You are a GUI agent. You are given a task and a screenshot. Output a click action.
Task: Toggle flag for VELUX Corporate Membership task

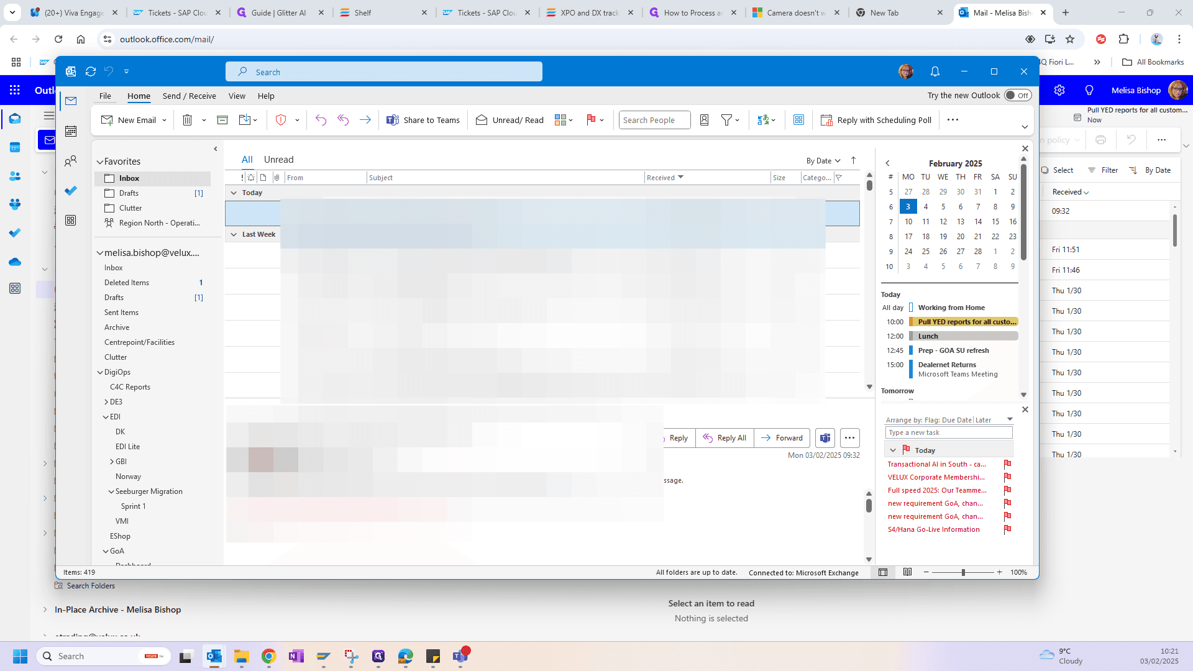click(1008, 477)
